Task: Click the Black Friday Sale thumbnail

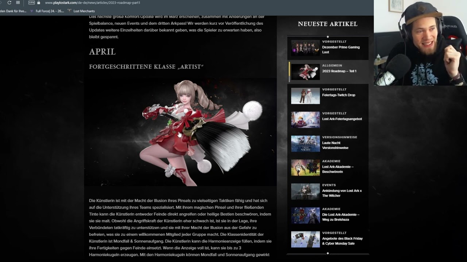Action: tap(305, 239)
